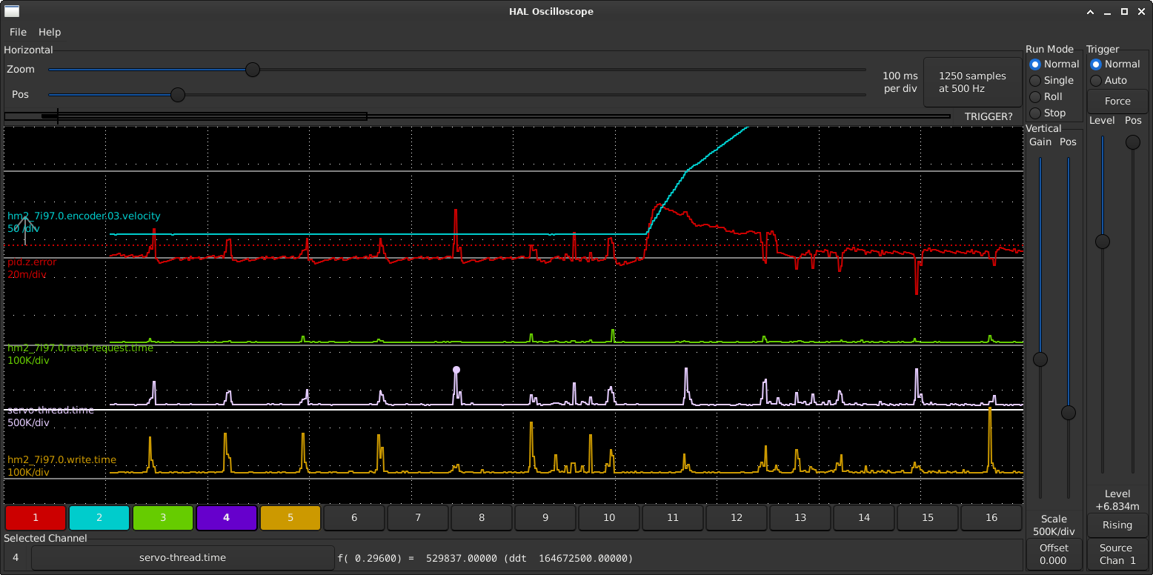Click the Source Chan 1 button

pyautogui.click(x=1117, y=554)
